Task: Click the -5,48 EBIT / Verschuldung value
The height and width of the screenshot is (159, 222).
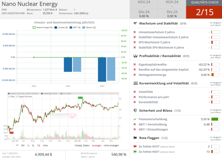Action: tap(206, 124)
